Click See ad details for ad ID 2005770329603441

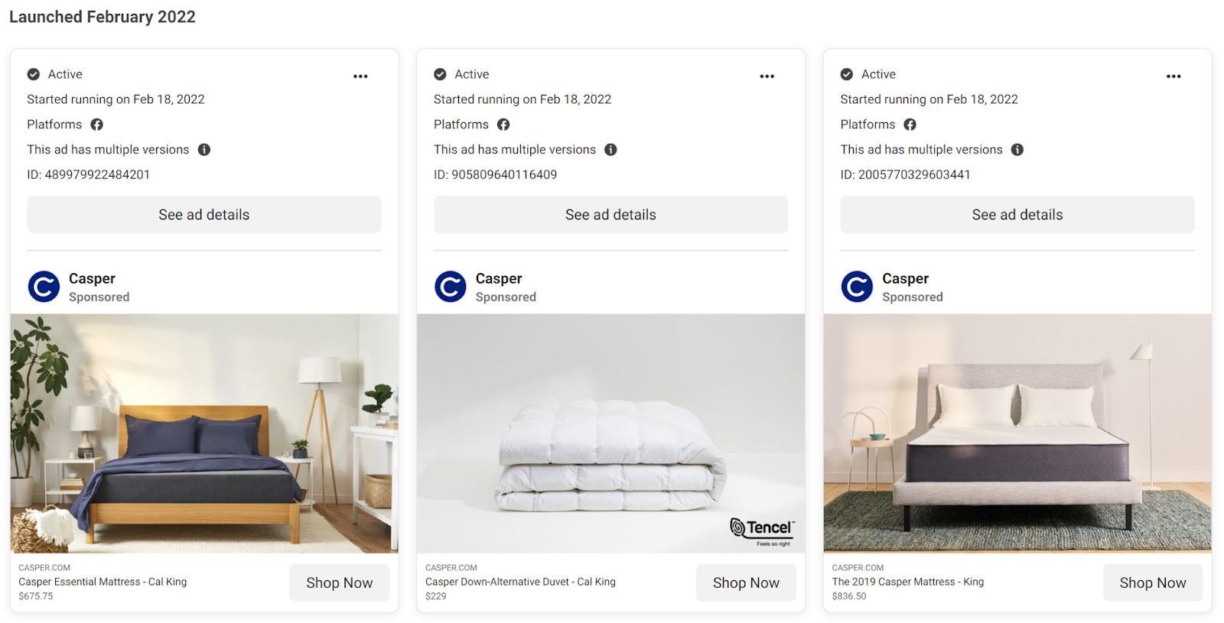[x=1017, y=215]
